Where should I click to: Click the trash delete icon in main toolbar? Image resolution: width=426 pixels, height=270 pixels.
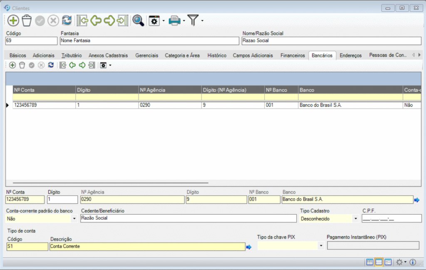point(27,20)
